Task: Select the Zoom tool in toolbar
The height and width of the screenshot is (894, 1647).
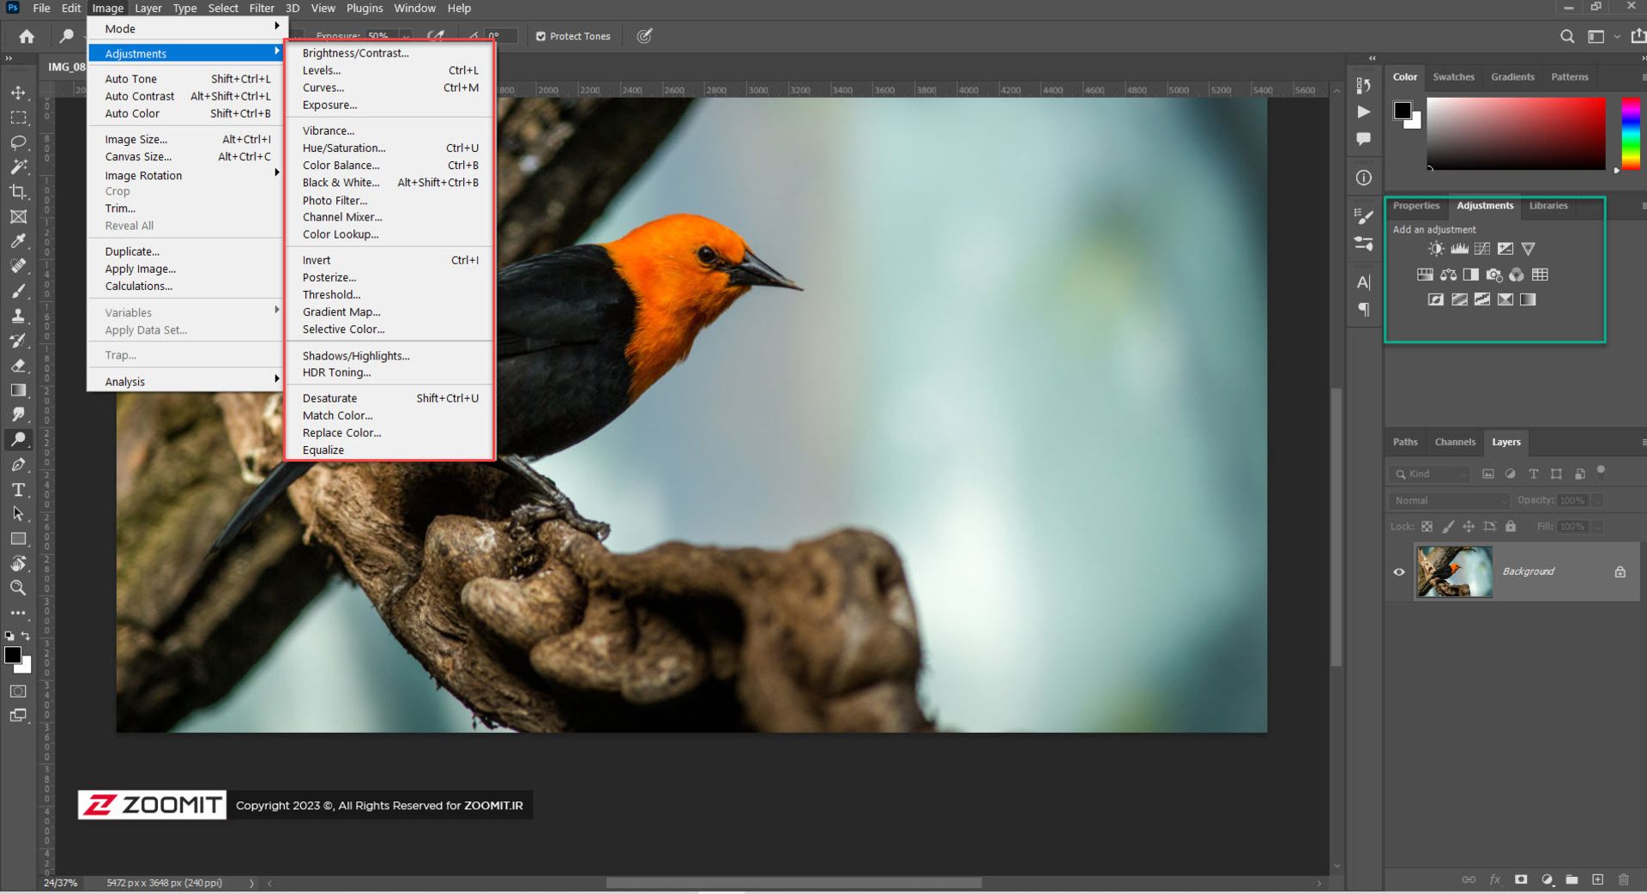Action: 18,589
